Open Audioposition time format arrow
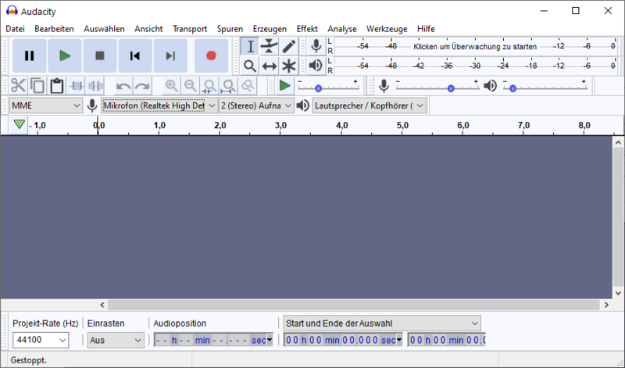Screen dimensions: 625x368 coord(270,340)
